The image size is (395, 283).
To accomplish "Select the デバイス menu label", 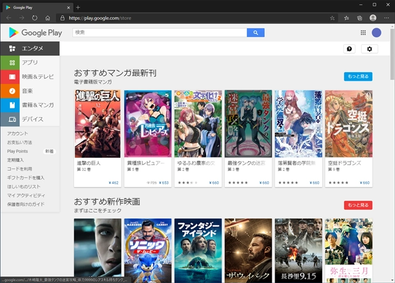I will point(33,119).
